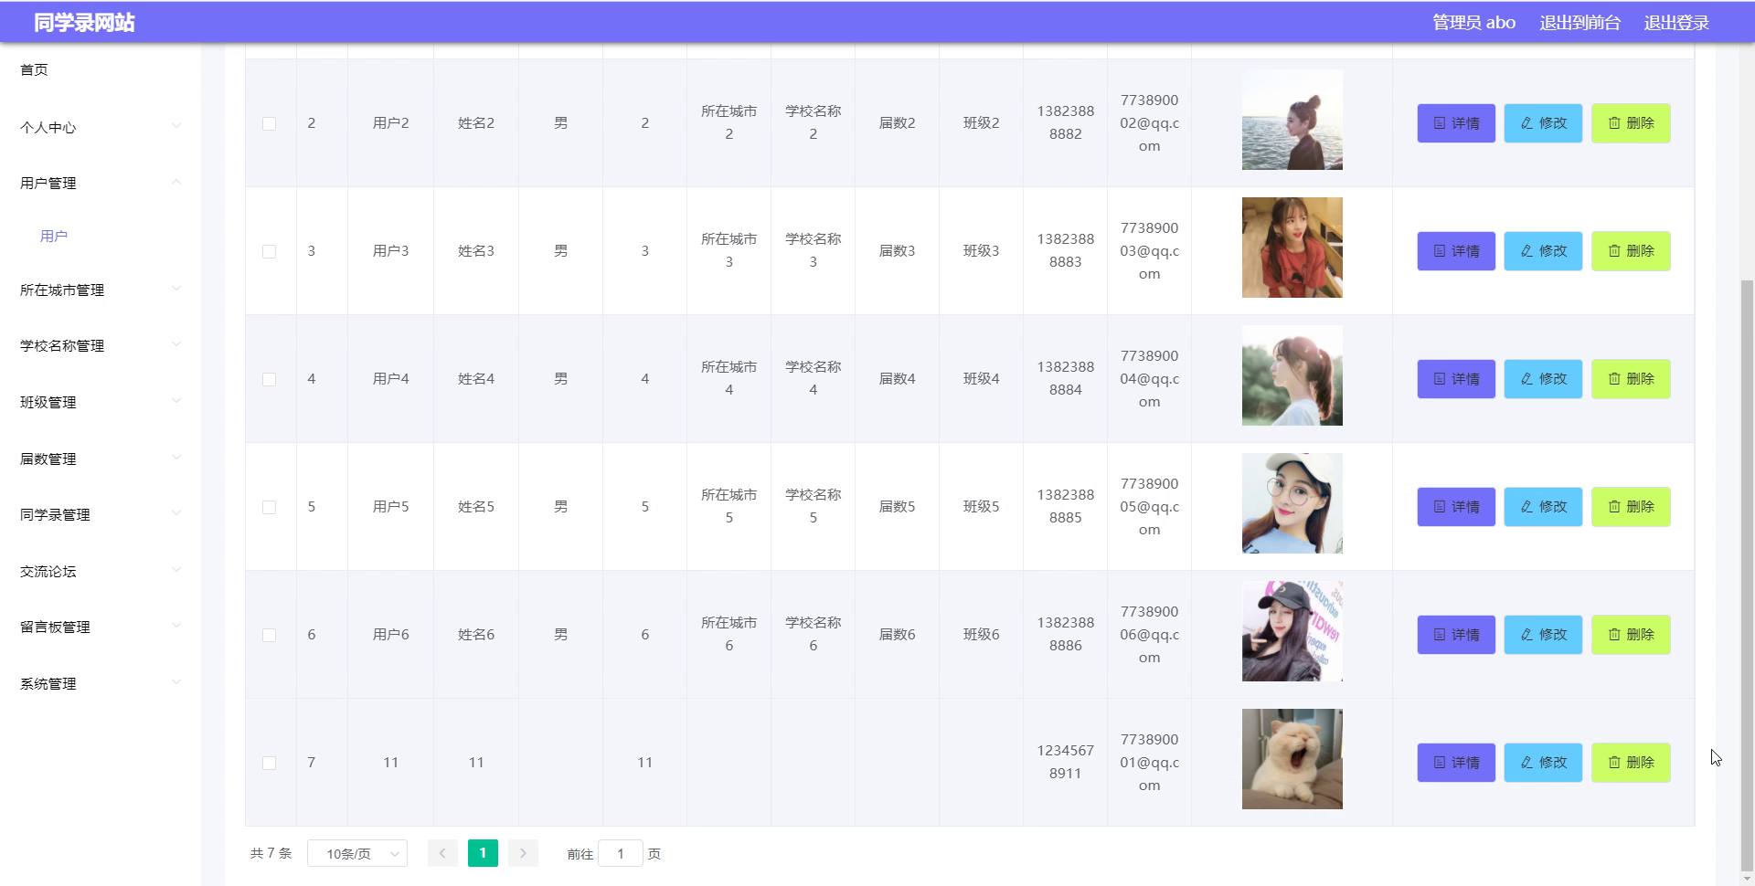This screenshot has height=886, width=1755.
Task: Expand 届数管理 menu
Action: (101, 459)
